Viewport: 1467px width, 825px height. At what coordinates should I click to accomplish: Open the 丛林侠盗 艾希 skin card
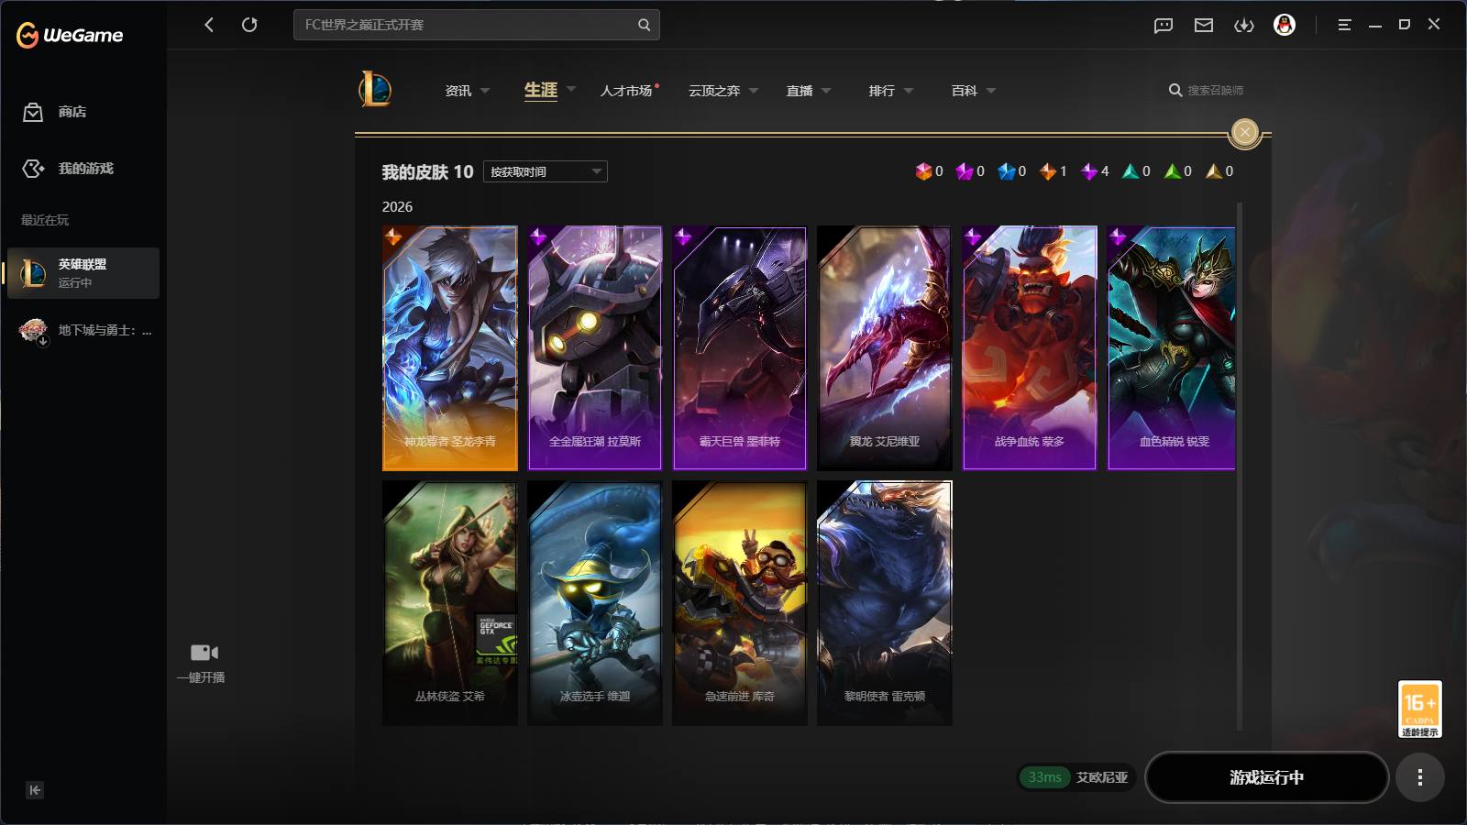pyautogui.click(x=450, y=603)
